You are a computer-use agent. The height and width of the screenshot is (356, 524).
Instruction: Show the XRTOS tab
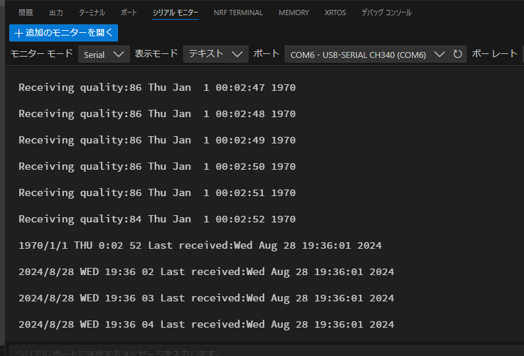335,13
